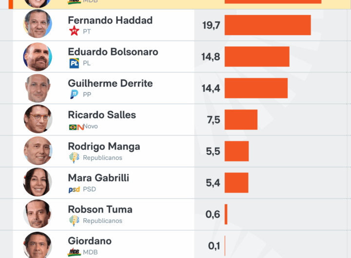The image size is (351, 258).
Task: Click the PP party logo under Guilherme Derrite
Action: 74,94
